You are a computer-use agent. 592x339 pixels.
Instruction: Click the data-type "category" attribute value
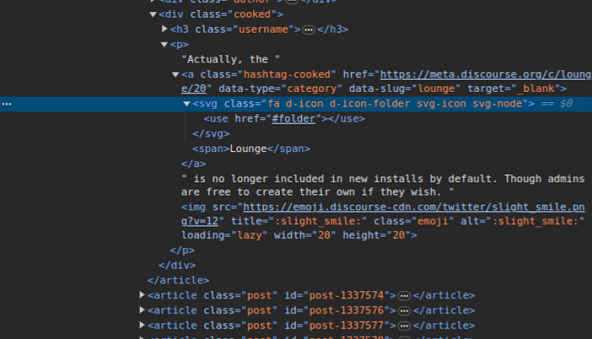pos(311,88)
